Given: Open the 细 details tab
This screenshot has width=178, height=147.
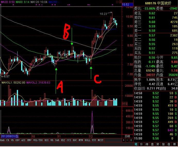Looking at the screenshot, I should tap(147, 144).
